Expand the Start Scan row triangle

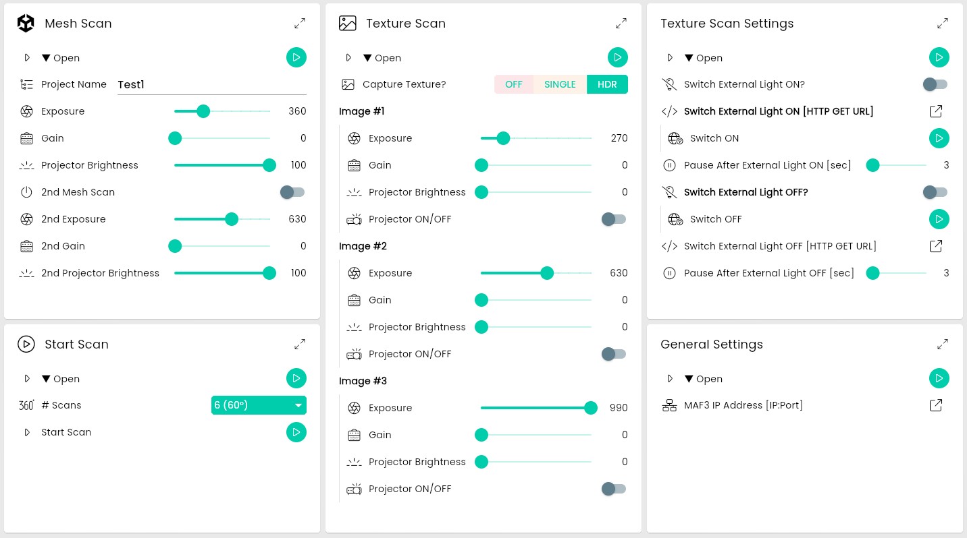click(x=27, y=432)
